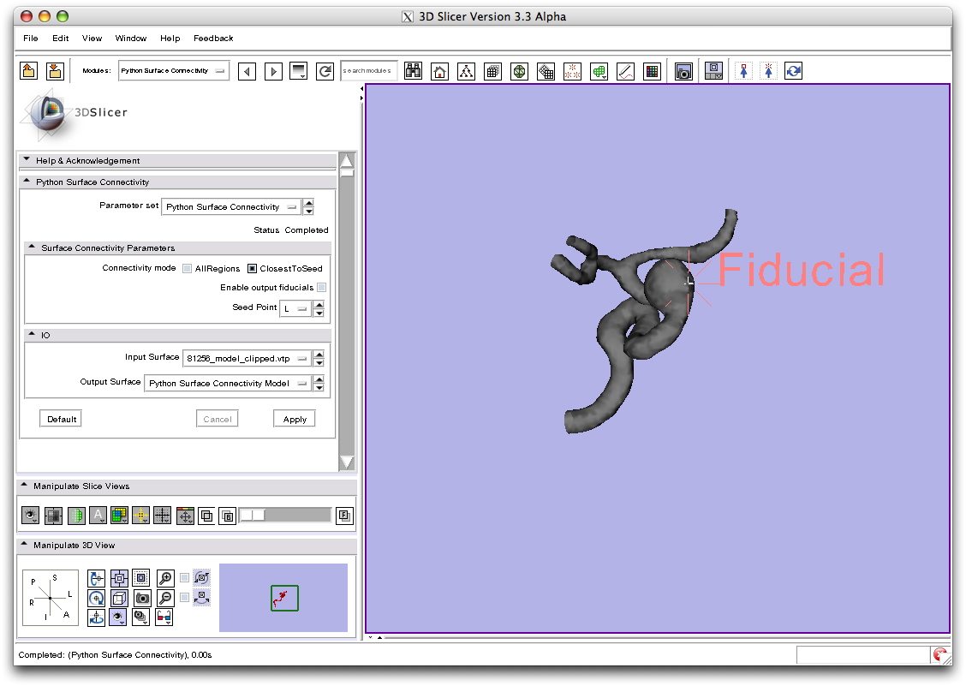Open module search binoculars icon

coord(413,72)
